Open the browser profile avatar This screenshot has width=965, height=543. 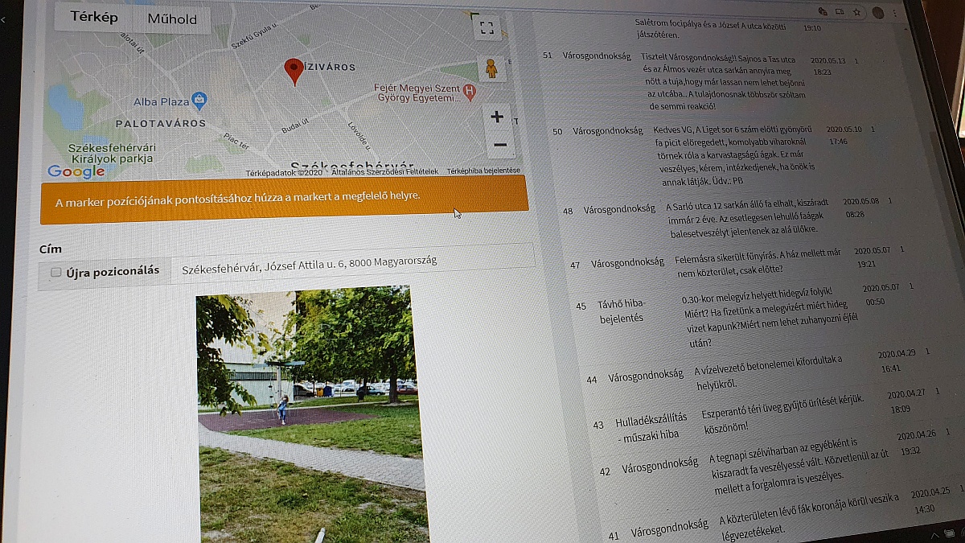[x=877, y=12]
